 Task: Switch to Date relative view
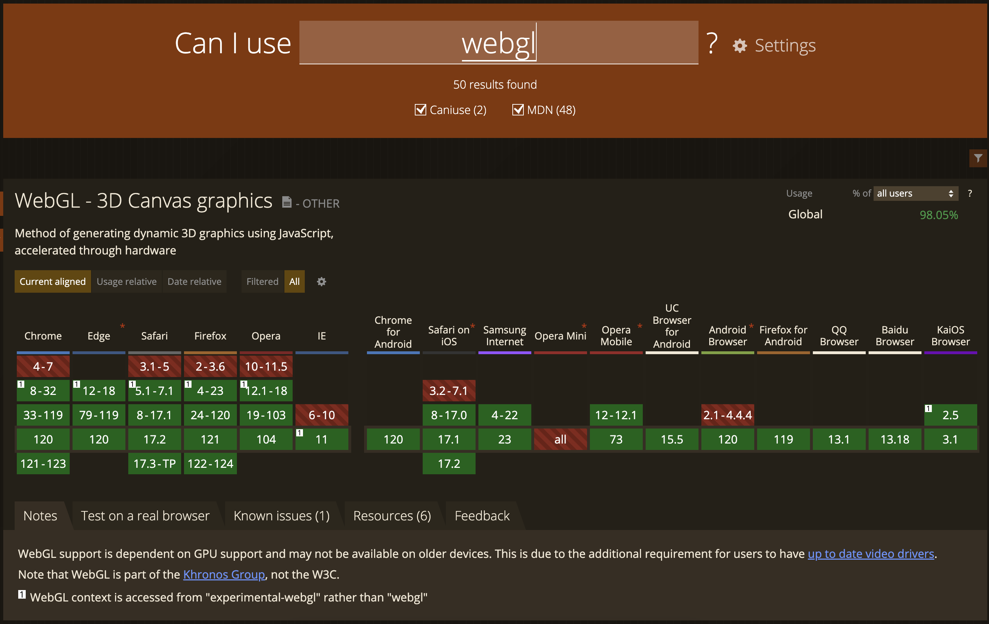[194, 281]
